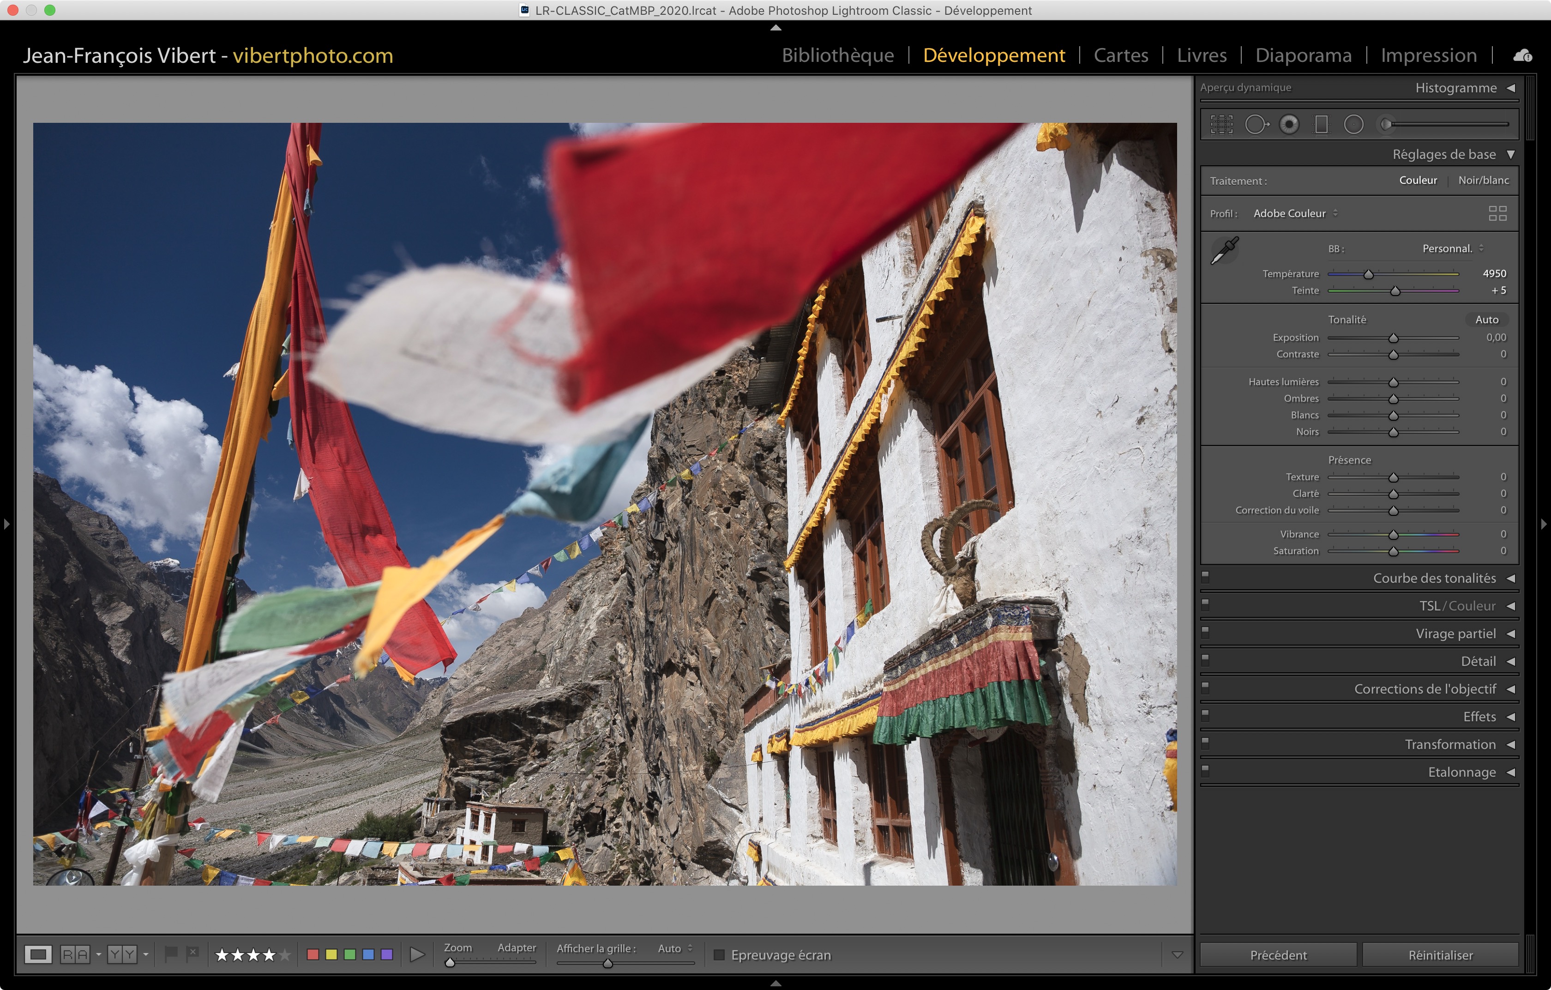Image resolution: width=1551 pixels, height=990 pixels.
Task: Switch treatment to Noir/blanc
Action: [1483, 181]
